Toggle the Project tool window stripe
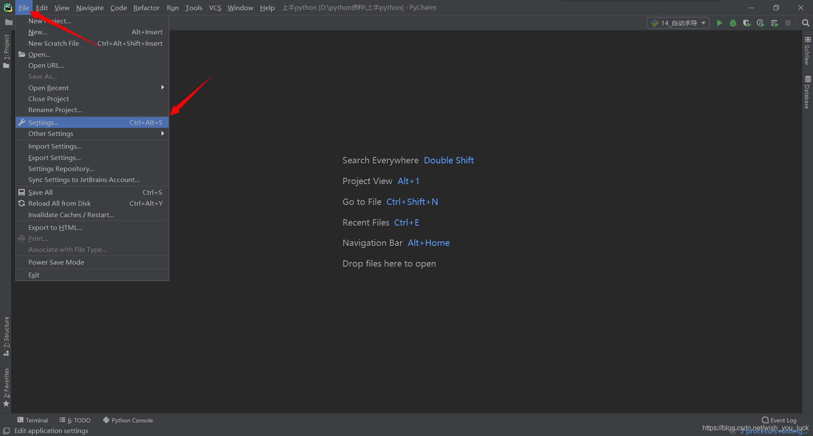The height and width of the screenshot is (436, 813). pos(6,51)
